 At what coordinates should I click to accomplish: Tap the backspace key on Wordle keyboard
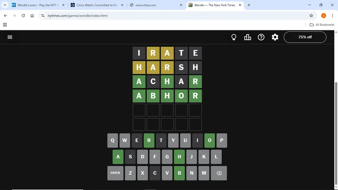219,173
